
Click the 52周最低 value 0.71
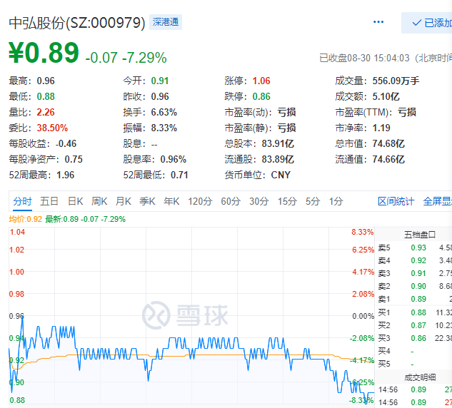coord(179,175)
